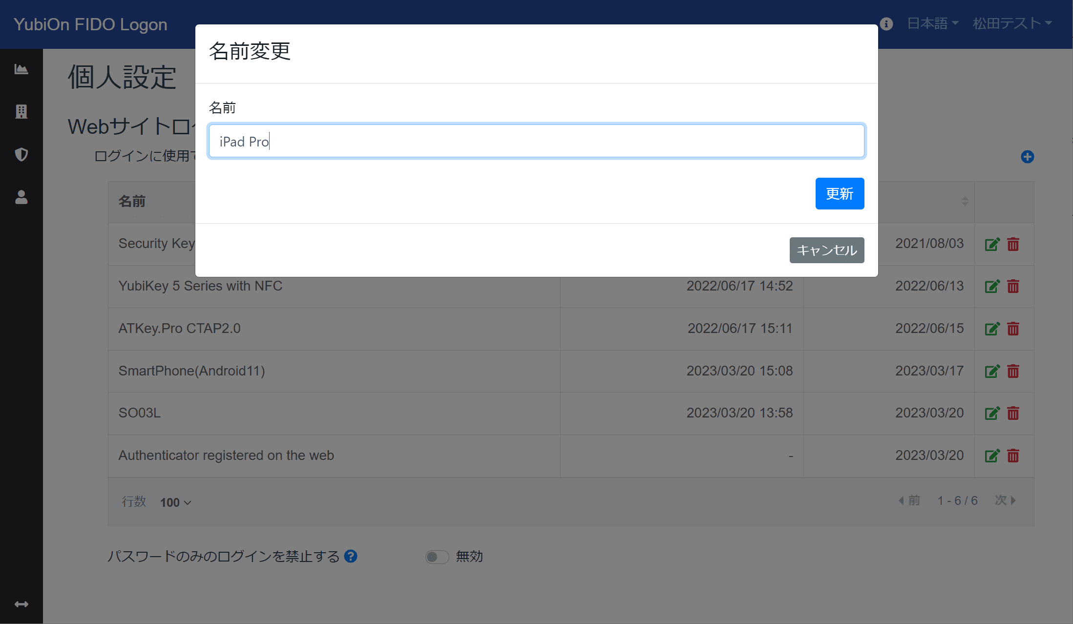The image size is (1073, 624).
Task: Go to previous page with 前
Action: click(909, 500)
